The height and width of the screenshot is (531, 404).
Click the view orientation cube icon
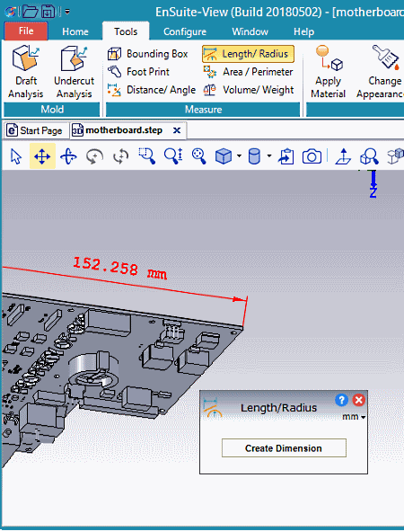224,156
